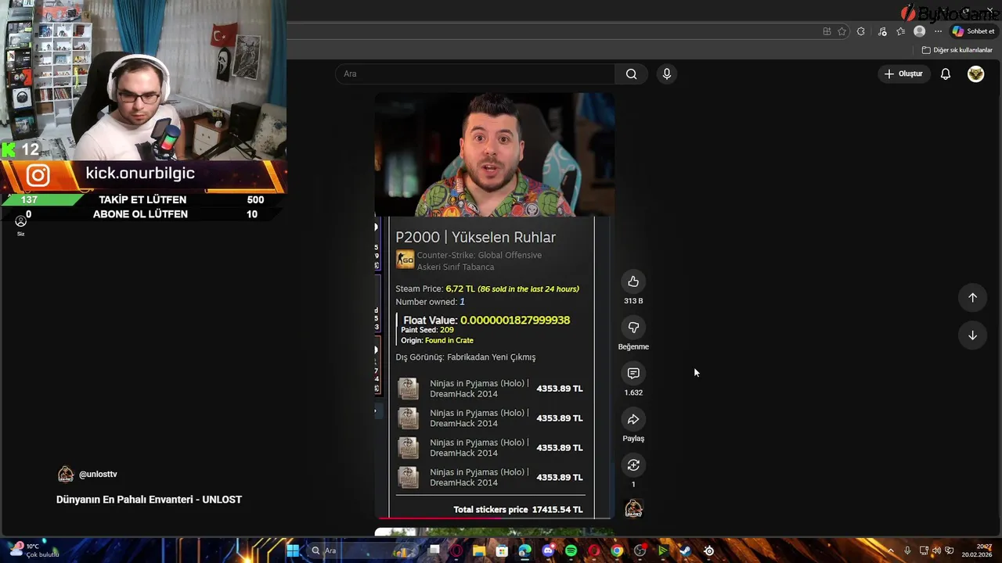Image resolution: width=1002 pixels, height=563 pixels.
Task: Open the Sohbet et Copilot button
Action: click(x=974, y=31)
